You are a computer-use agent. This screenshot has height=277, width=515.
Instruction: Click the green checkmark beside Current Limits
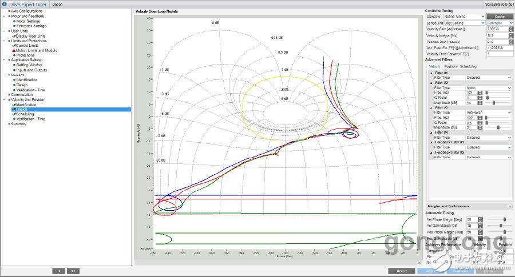(x=14, y=46)
